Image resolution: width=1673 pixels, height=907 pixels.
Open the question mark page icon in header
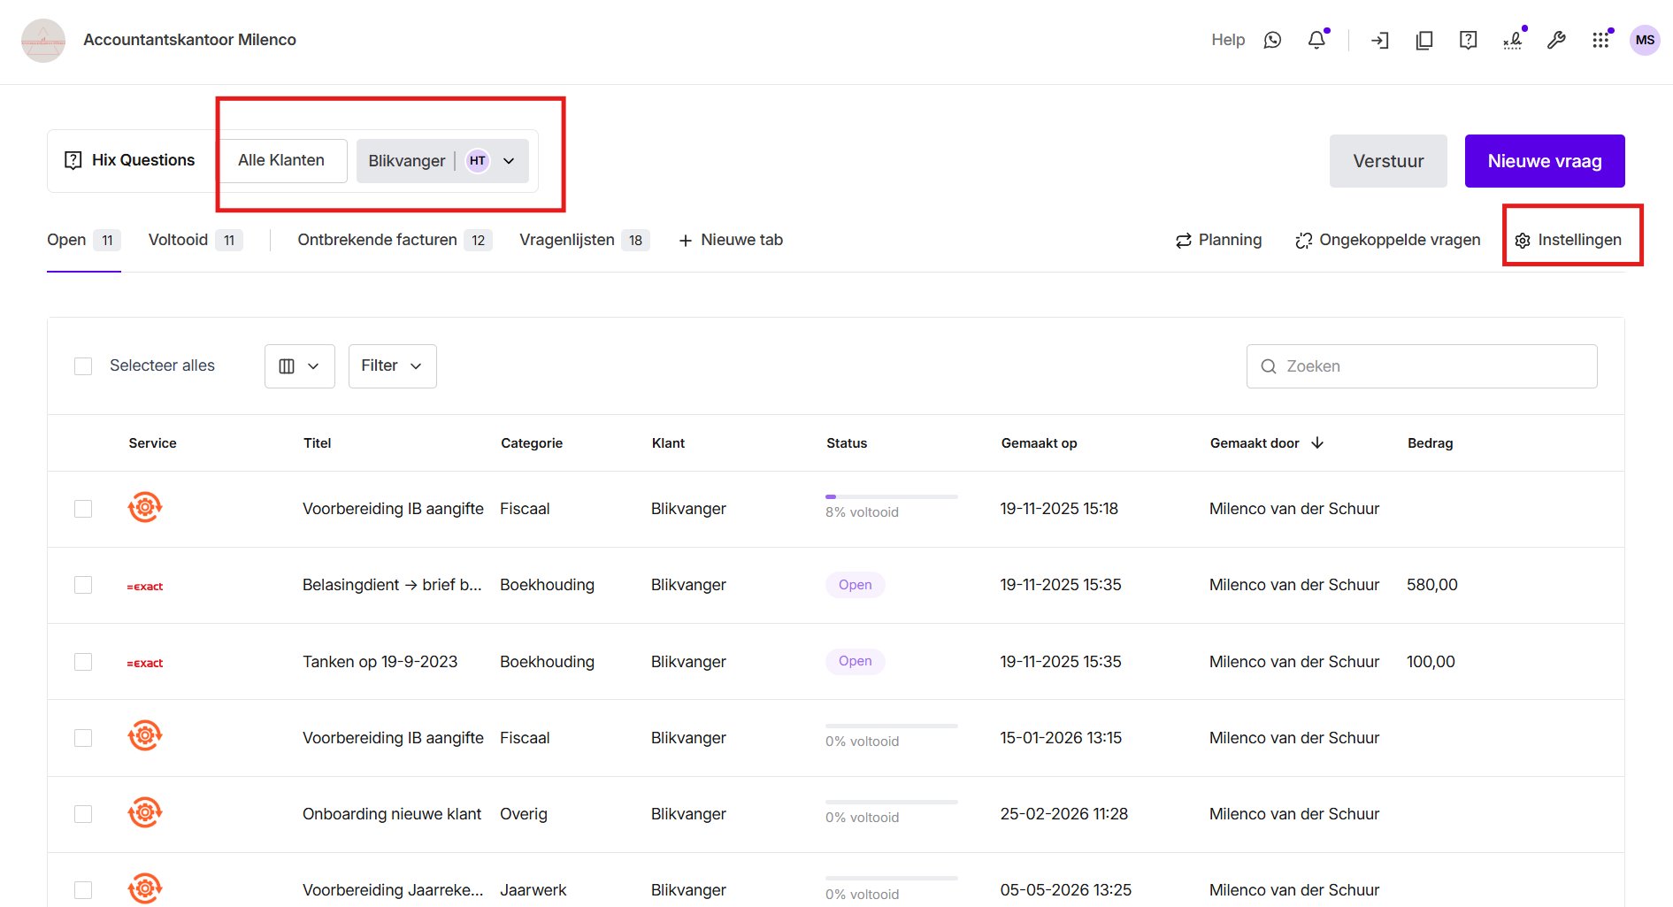1469,40
